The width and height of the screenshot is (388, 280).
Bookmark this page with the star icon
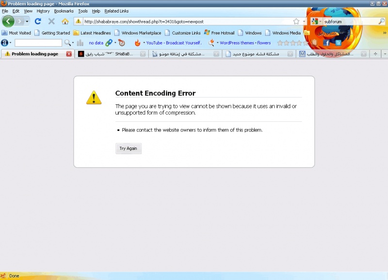pos(296,21)
